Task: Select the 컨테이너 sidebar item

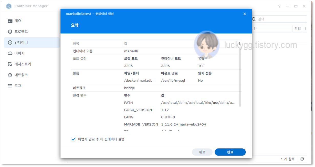Action: 32,42
